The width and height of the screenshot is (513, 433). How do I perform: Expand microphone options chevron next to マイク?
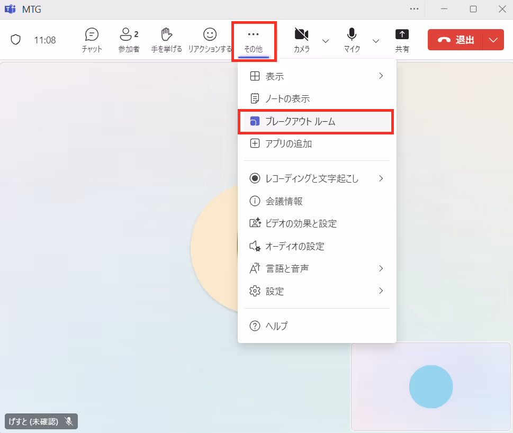click(376, 41)
